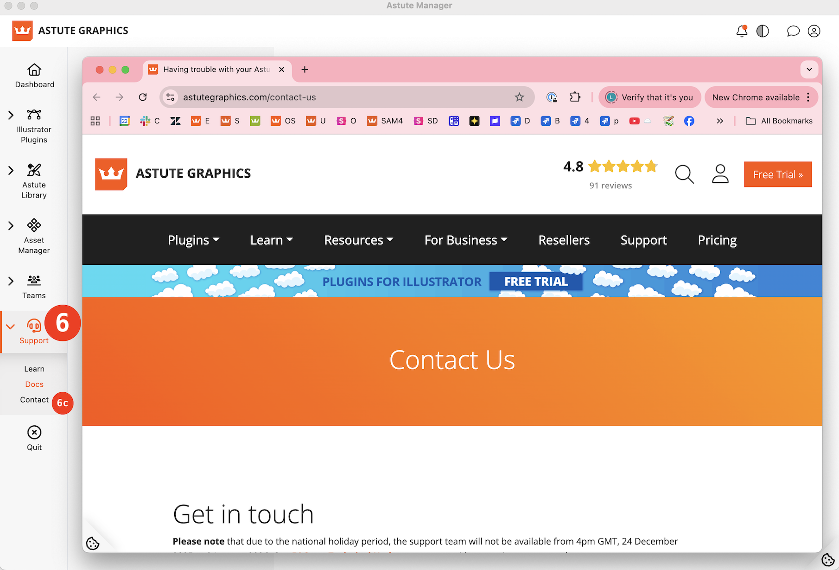Open the notifications bell icon
839x570 pixels.
click(x=741, y=31)
